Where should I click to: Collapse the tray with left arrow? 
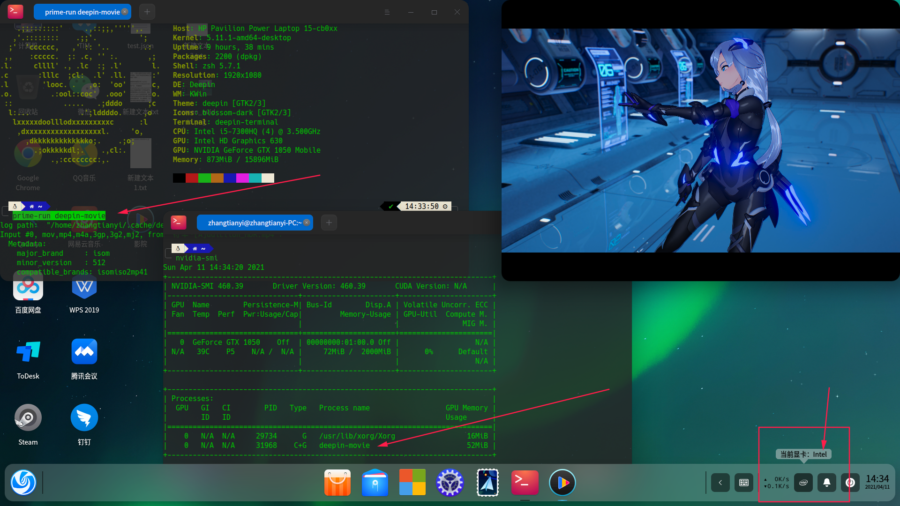[720, 483]
